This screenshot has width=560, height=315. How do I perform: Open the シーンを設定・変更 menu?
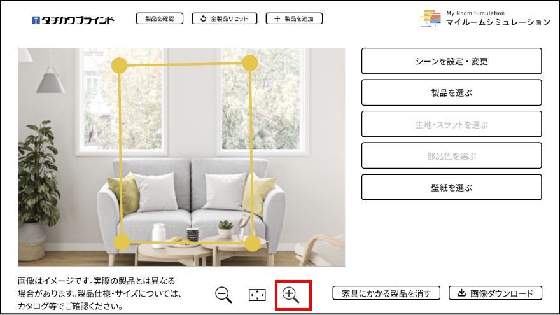(x=451, y=61)
